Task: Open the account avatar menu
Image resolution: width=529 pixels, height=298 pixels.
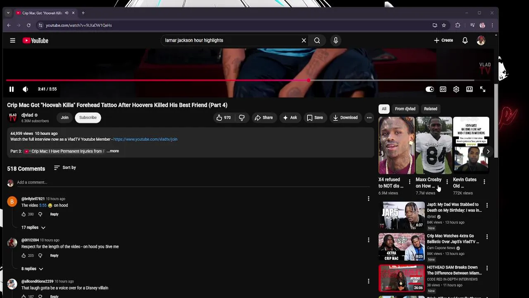Action: point(481,41)
